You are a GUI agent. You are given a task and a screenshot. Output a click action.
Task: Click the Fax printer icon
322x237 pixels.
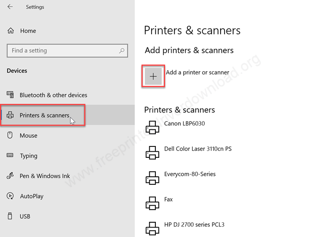pos(152,203)
